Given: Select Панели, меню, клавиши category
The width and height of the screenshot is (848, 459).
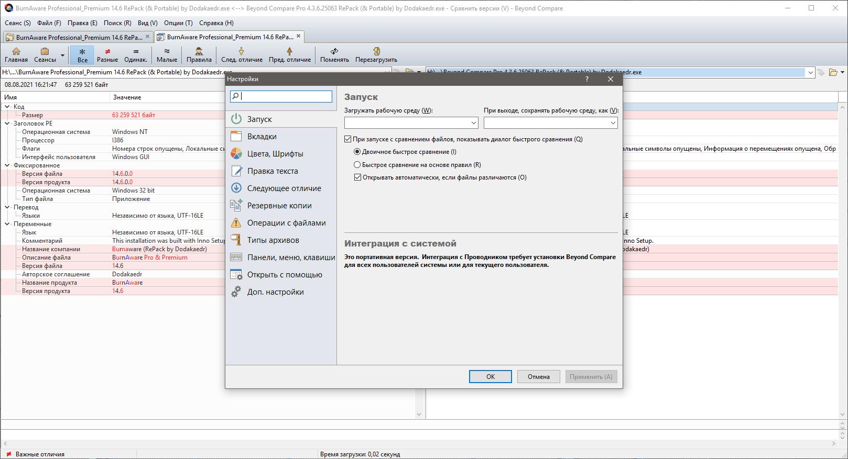Looking at the screenshot, I should (281, 258).
